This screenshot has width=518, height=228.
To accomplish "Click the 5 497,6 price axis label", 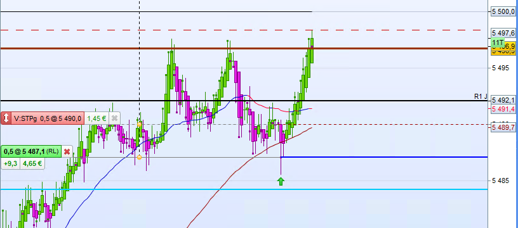I will 503,33.
